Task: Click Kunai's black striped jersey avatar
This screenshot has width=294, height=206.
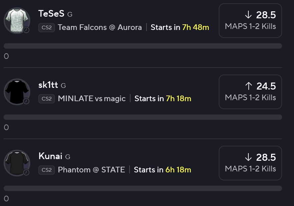Action: click(x=16, y=162)
